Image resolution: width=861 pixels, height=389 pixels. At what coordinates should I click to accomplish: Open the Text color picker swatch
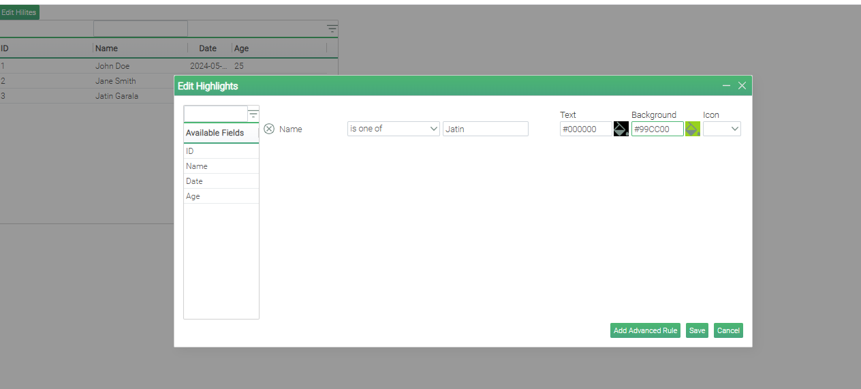621,129
